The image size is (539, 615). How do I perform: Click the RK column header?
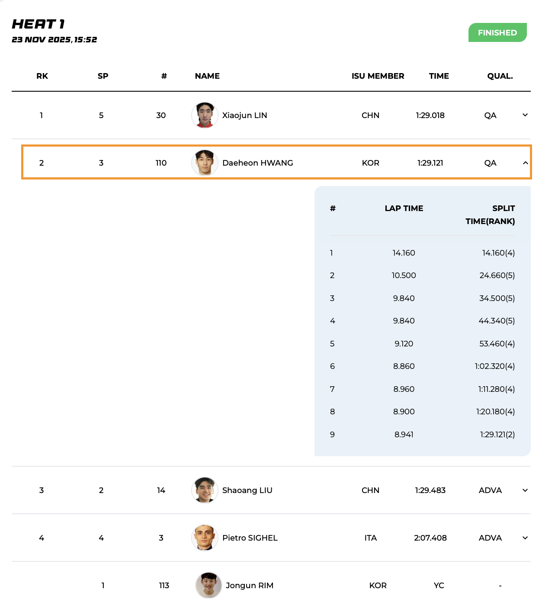pos(42,76)
